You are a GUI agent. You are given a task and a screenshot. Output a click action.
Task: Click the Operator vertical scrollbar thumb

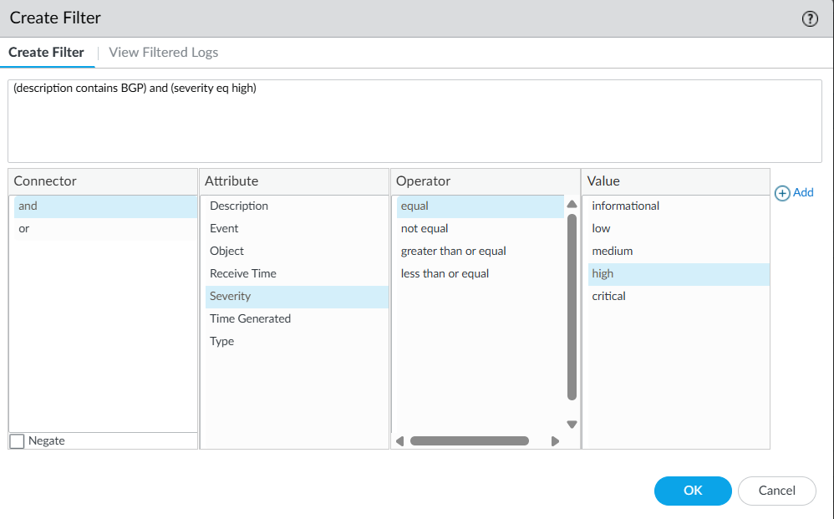pos(572,307)
